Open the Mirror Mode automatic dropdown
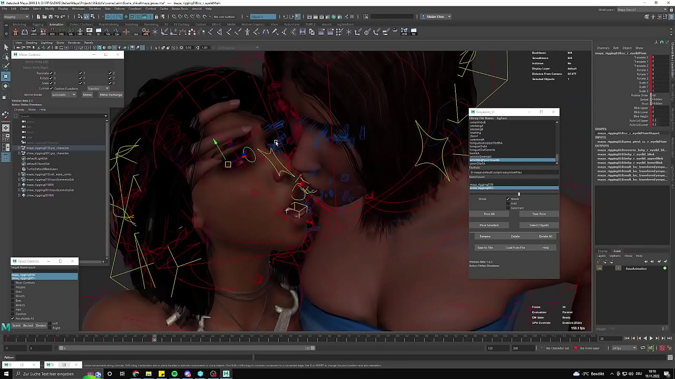Viewport: 675px width, 379px height. [64, 95]
